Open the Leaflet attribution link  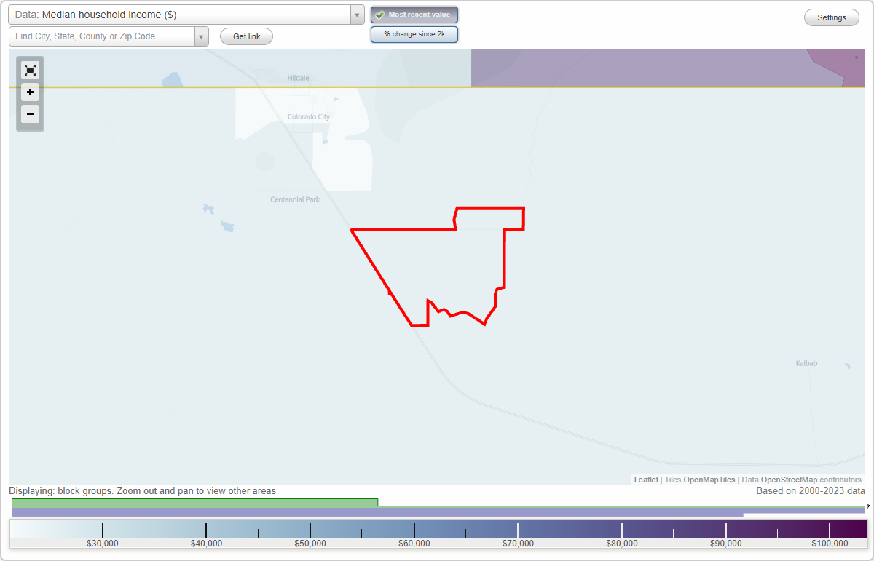[x=646, y=480]
